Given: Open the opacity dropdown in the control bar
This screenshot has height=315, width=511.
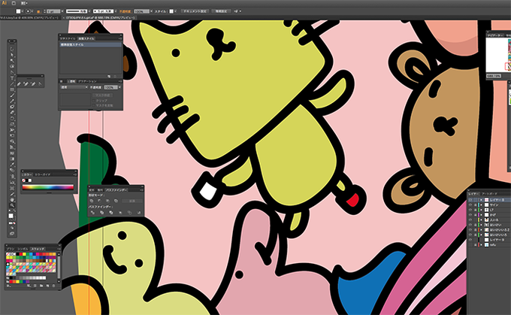Looking at the screenshot, I should point(152,11).
